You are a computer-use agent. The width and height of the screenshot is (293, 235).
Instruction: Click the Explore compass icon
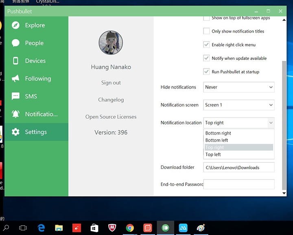15,25
